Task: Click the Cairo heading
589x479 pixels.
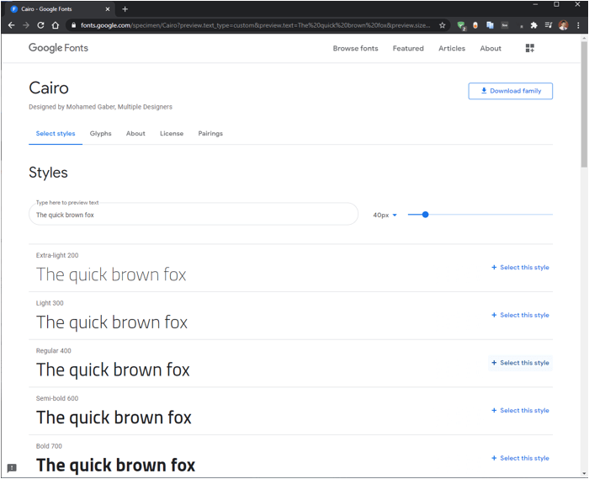Action: coord(49,88)
